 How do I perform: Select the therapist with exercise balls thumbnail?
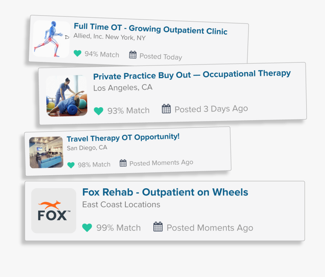67,96
